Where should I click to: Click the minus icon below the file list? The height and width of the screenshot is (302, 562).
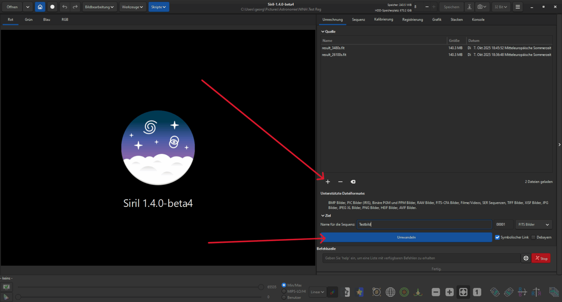tap(340, 182)
